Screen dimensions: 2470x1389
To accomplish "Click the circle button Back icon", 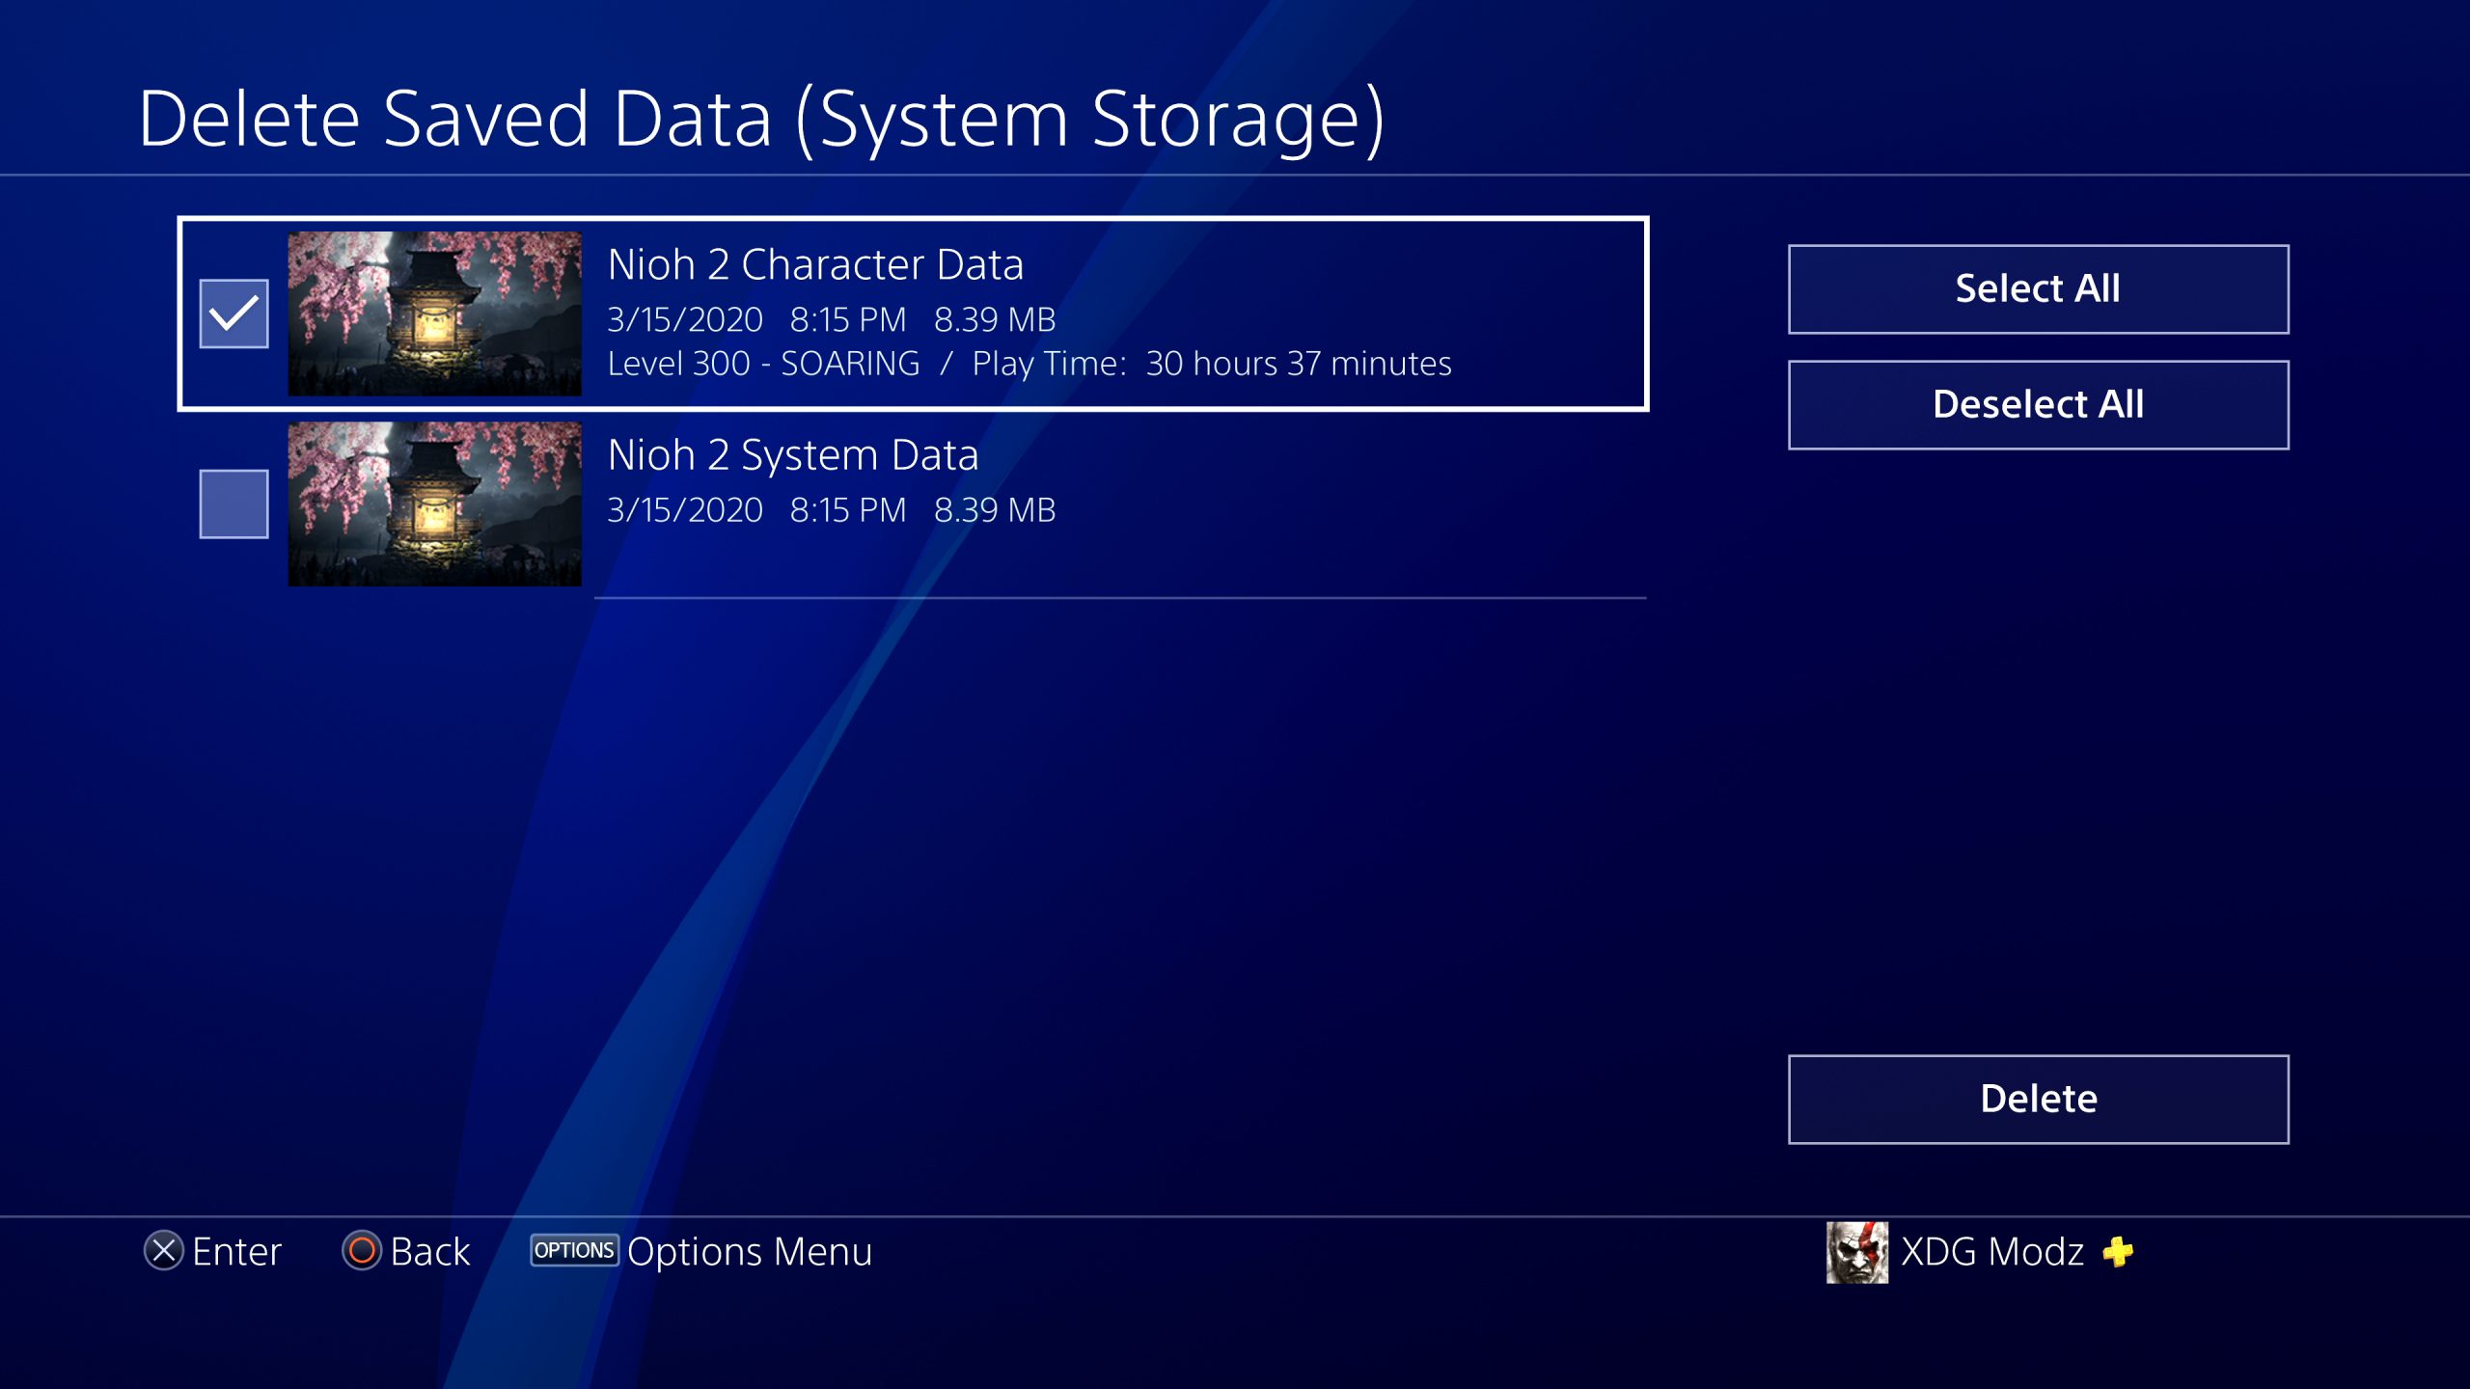I will click(x=362, y=1251).
